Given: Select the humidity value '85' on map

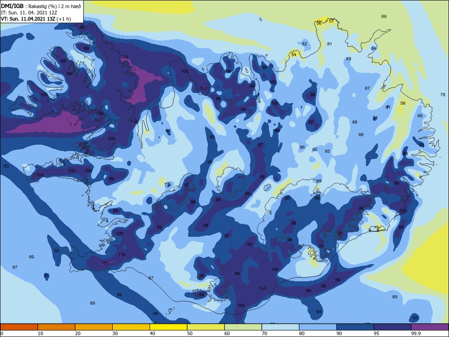Looking at the screenshot, I should (x=327, y=151).
